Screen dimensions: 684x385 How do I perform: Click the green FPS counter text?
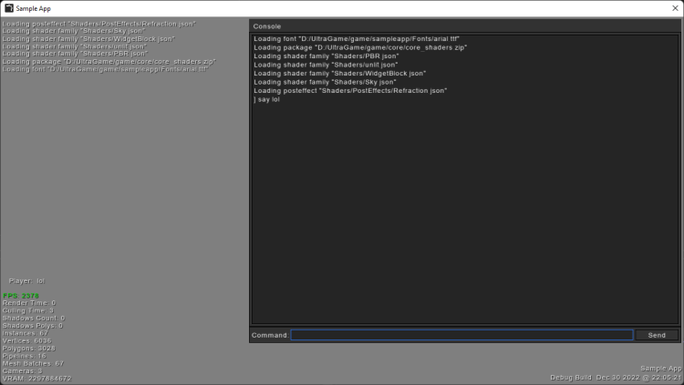click(21, 295)
